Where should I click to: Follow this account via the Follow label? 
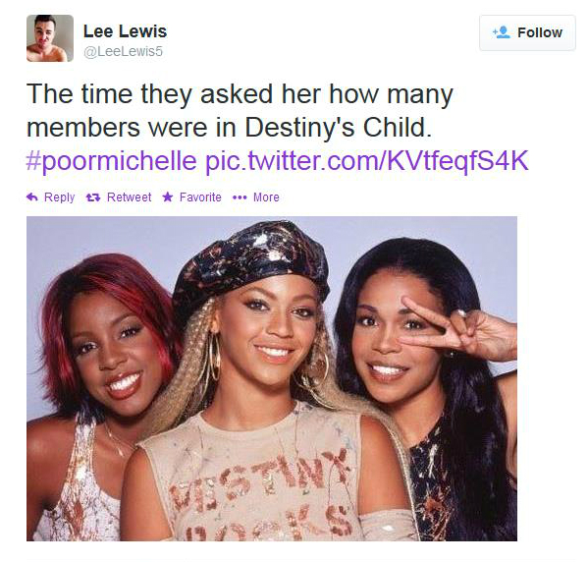tap(540, 32)
